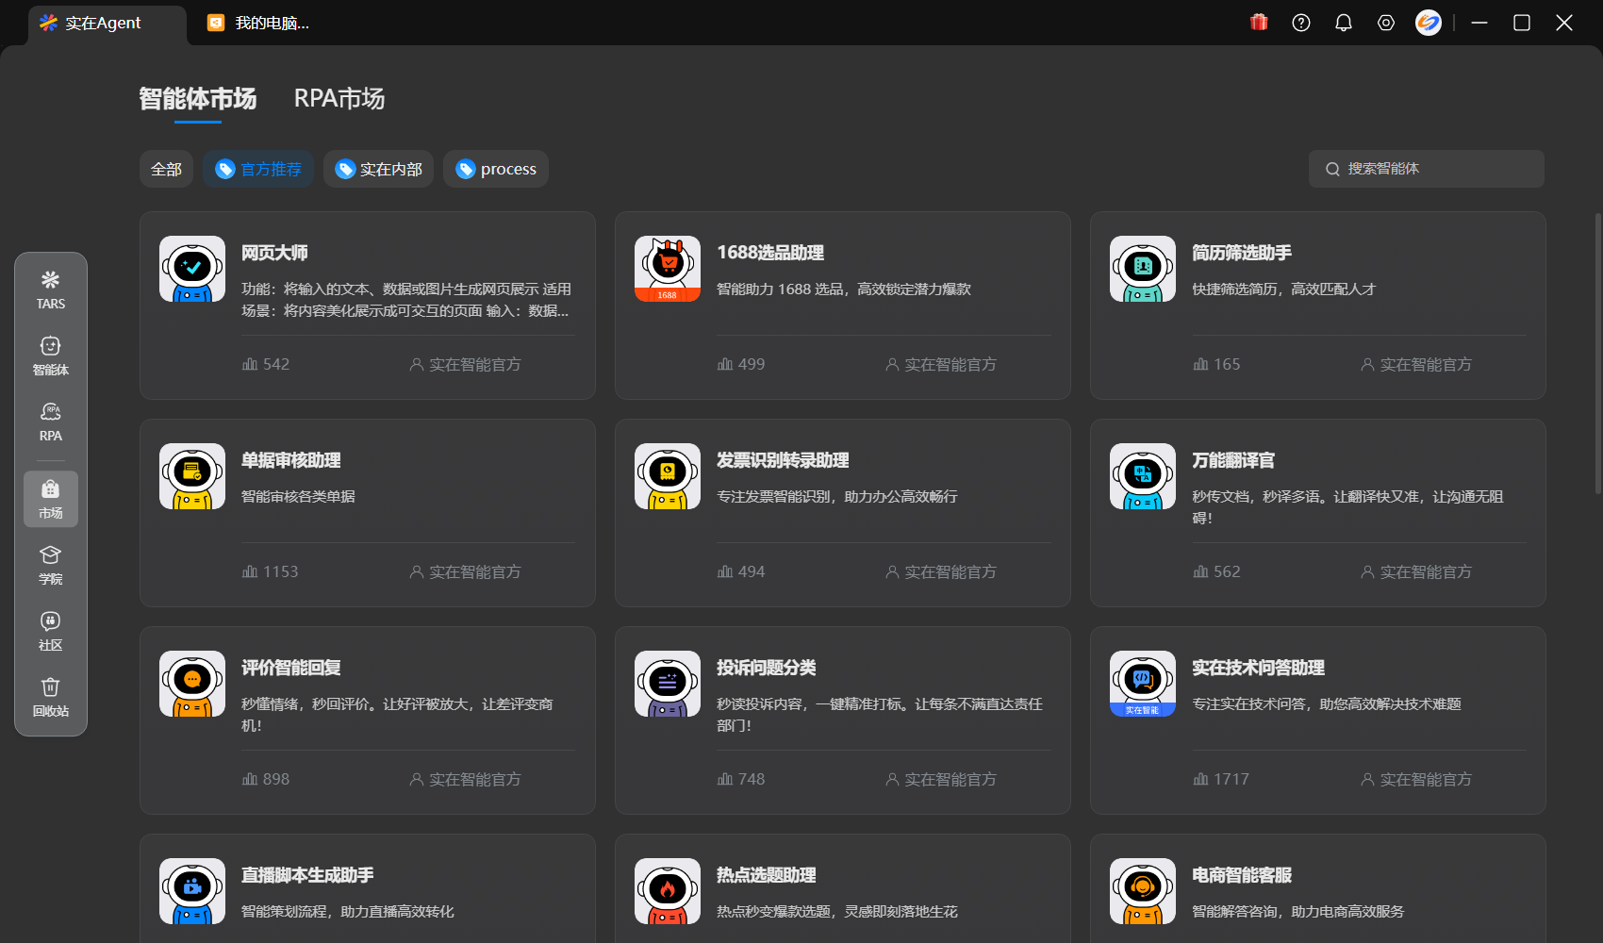Open the help question mark icon
This screenshot has height=943, width=1603.
pyautogui.click(x=1301, y=23)
